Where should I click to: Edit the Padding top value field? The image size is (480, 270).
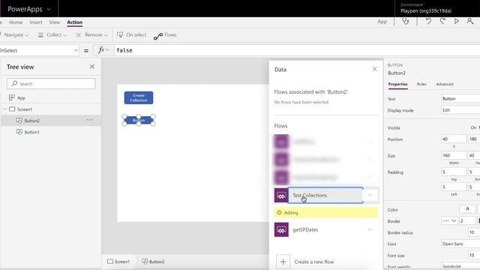454,172
